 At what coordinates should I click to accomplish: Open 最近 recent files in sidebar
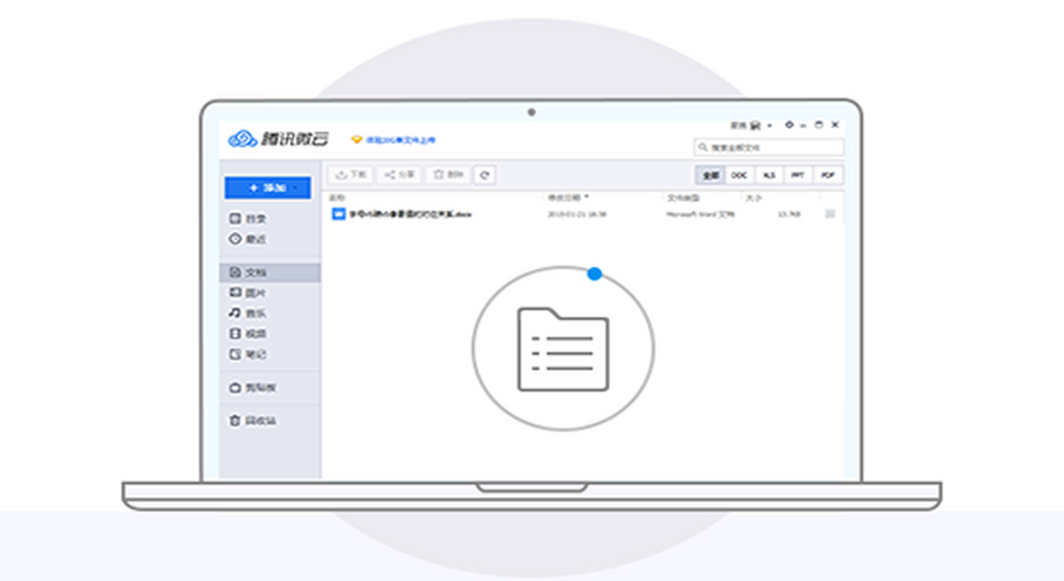248,239
